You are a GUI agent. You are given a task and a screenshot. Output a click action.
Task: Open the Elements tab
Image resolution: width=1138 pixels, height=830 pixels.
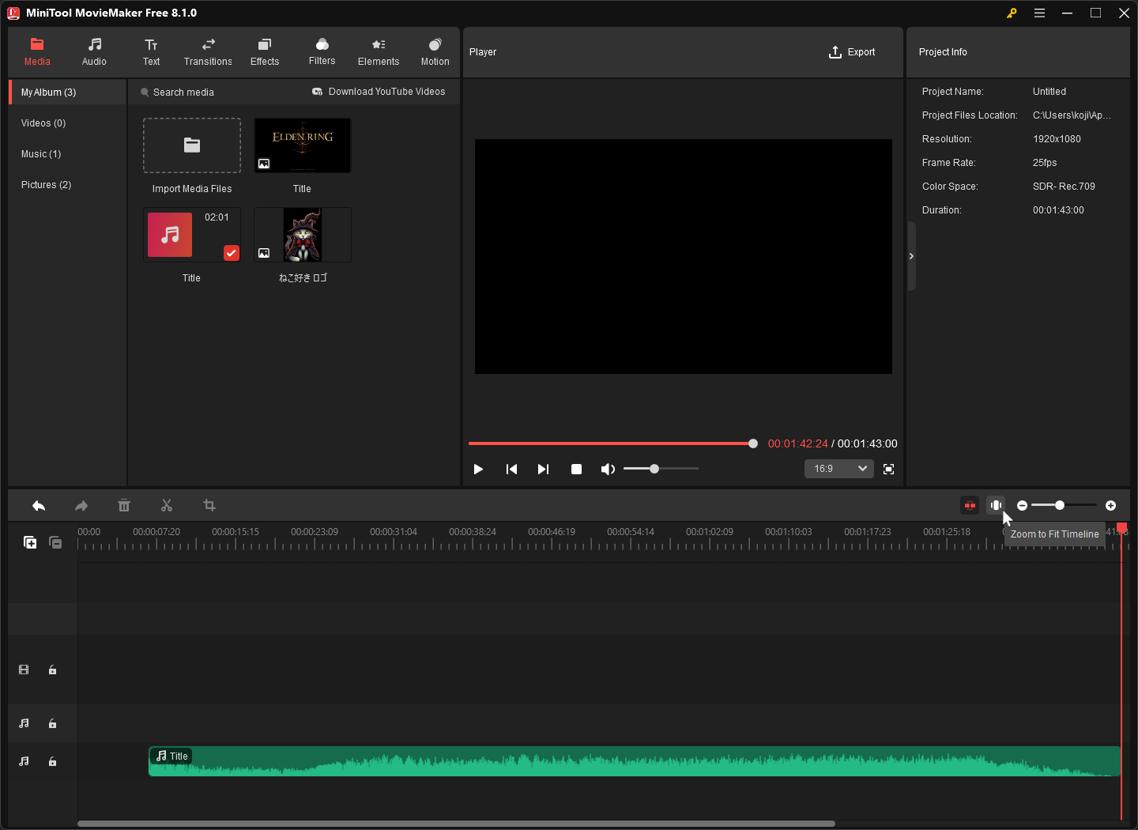379,52
